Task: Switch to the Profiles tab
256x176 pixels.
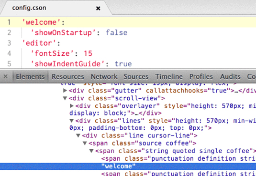Action: [201, 76]
